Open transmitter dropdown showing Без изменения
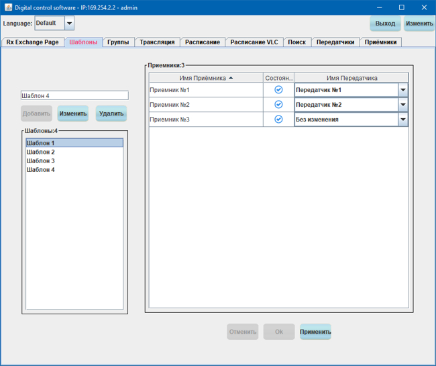This screenshot has height=366, width=436. click(x=402, y=120)
